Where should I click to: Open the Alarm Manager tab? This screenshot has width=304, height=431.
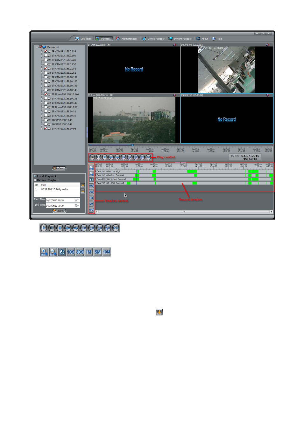click(126, 39)
